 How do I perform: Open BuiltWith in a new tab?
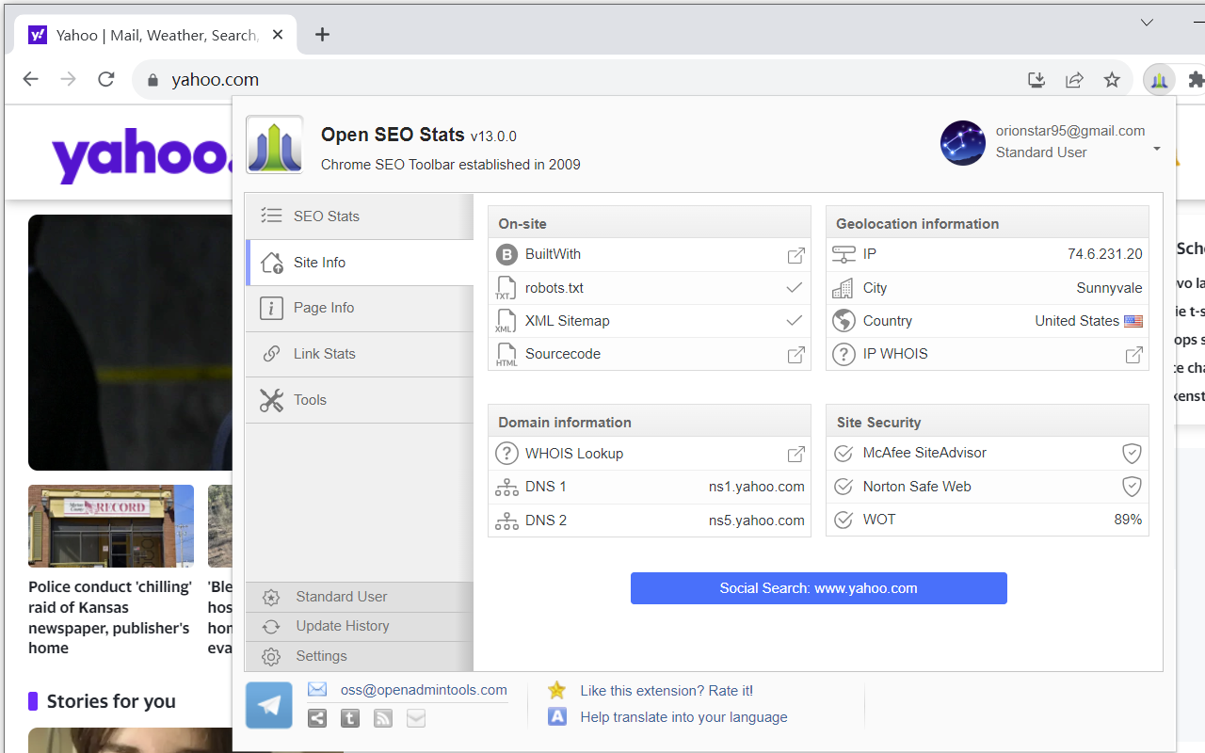pyautogui.click(x=795, y=255)
